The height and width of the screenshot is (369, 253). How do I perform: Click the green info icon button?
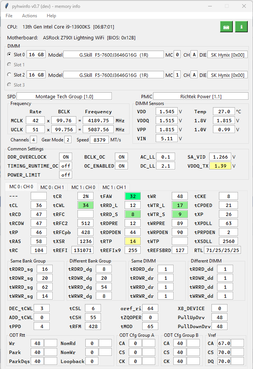point(241,27)
